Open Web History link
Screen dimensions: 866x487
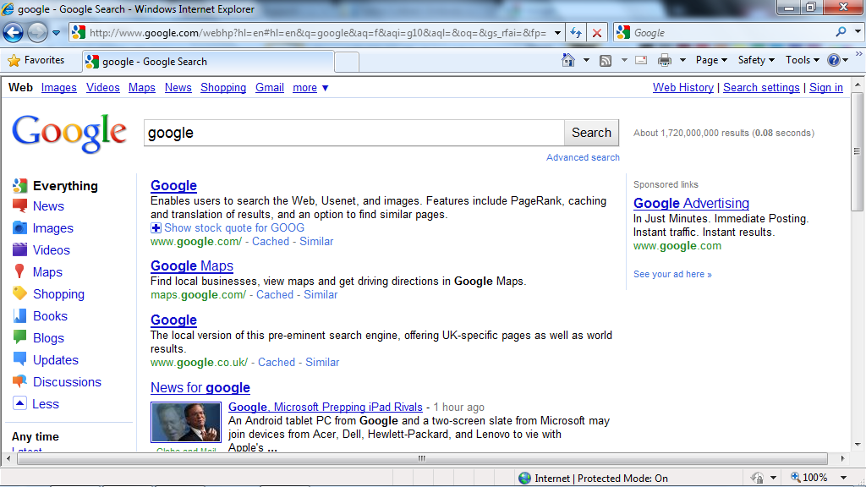683,88
